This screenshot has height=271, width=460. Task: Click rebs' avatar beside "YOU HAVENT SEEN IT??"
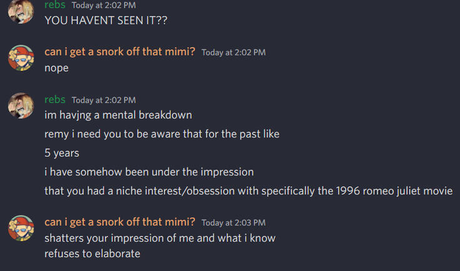click(21, 11)
